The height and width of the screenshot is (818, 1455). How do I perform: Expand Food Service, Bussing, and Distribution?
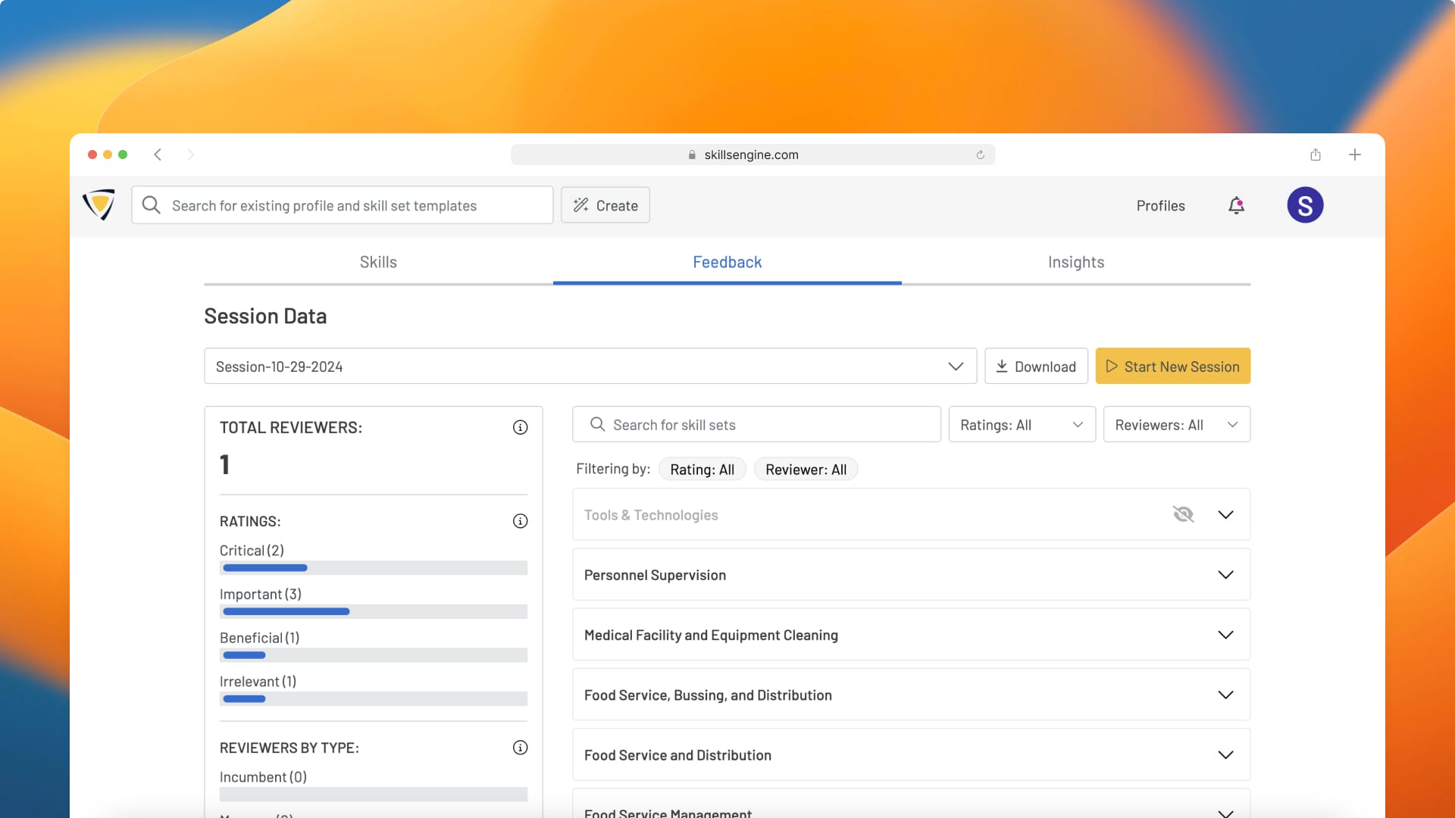click(x=1225, y=695)
